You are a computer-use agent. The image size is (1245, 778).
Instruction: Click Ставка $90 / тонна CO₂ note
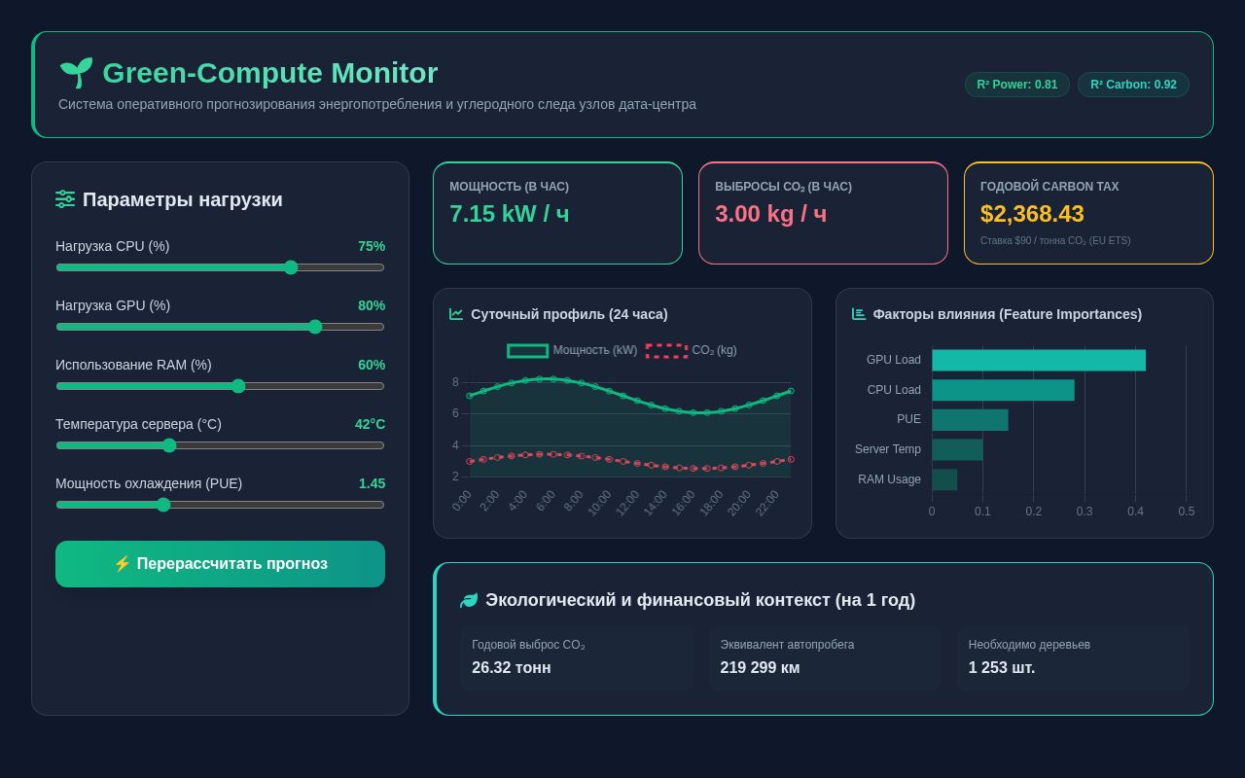click(x=1055, y=240)
